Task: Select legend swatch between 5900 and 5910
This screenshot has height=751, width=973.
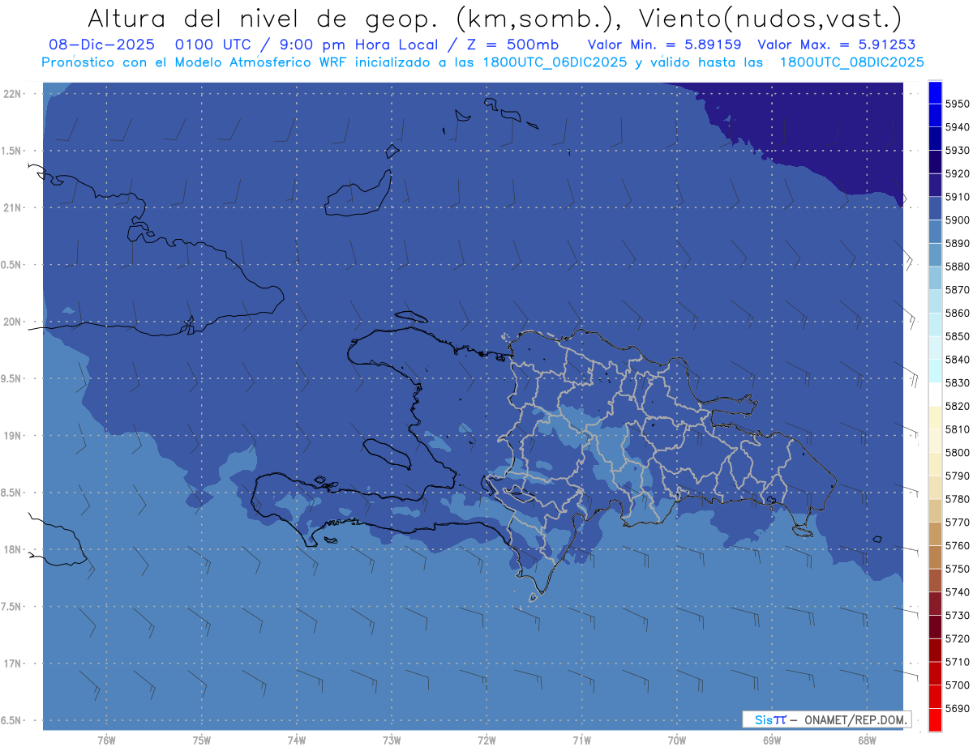Action: pyautogui.click(x=935, y=208)
